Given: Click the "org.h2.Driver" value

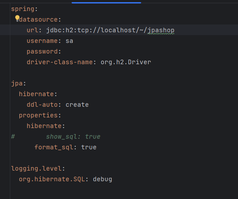Looking at the screenshot, I should tap(126, 62).
